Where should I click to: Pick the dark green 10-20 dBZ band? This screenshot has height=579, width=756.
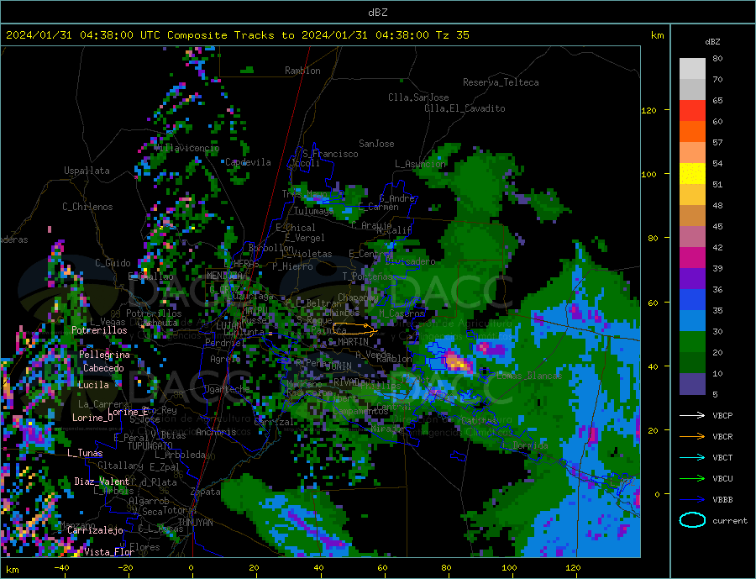[x=692, y=363]
